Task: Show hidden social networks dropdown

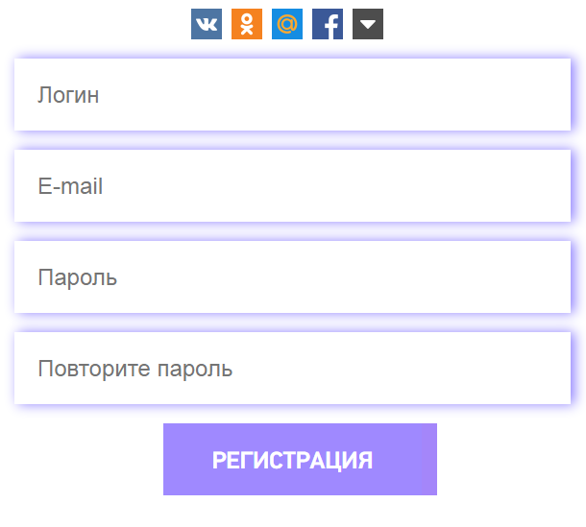Action: 368,24
